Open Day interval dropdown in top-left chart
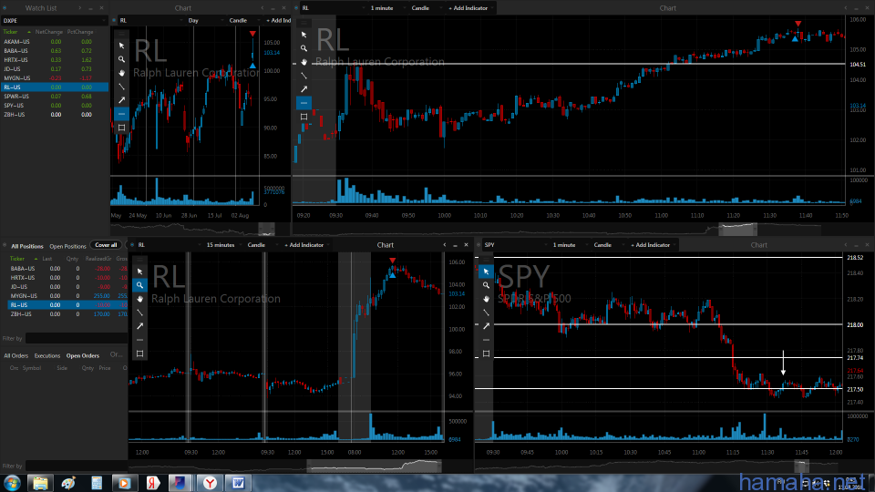This screenshot has height=492, width=875. (205, 21)
